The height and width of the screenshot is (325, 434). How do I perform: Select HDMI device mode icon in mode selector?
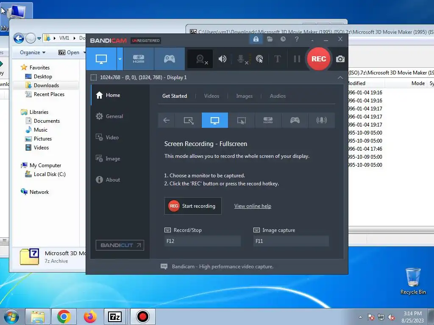(268, 120)
